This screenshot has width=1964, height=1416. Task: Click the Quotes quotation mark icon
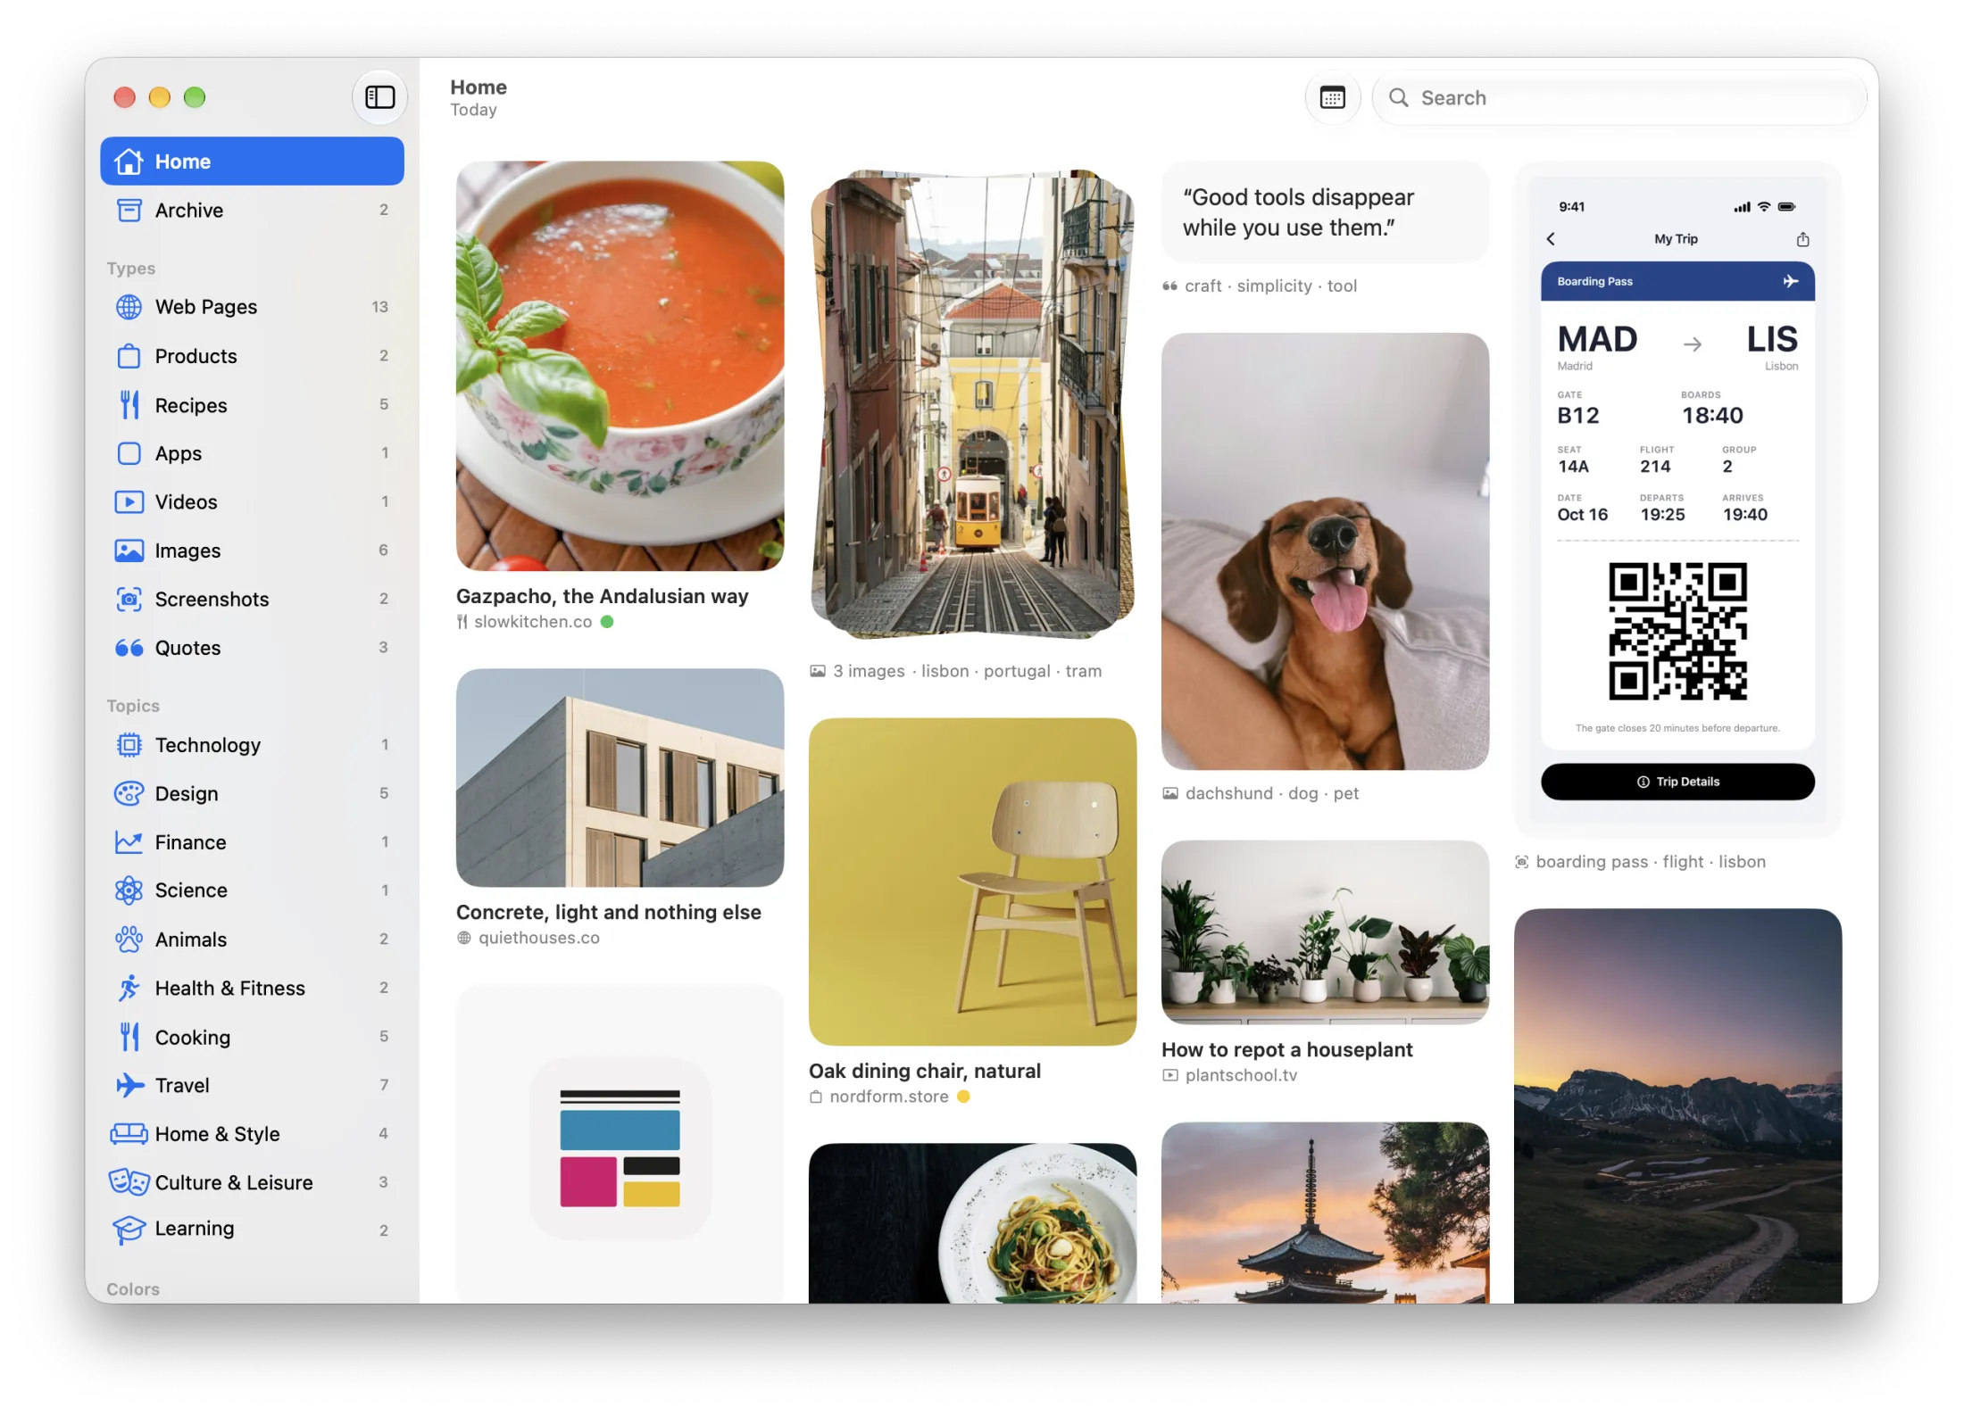point(129,648)
